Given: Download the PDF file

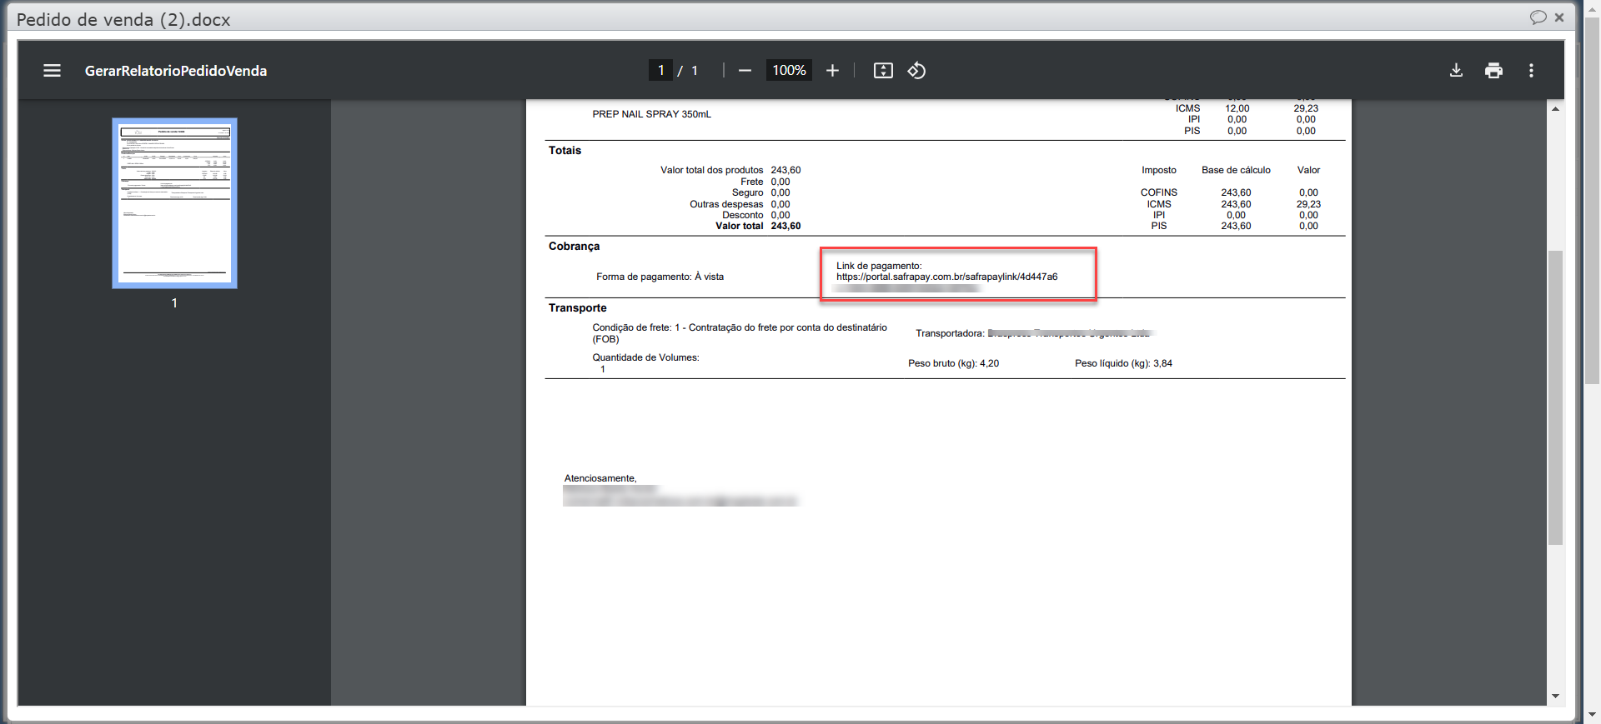Looking at the screenshot, I should pyautogui.click(x=1456, y=71).
